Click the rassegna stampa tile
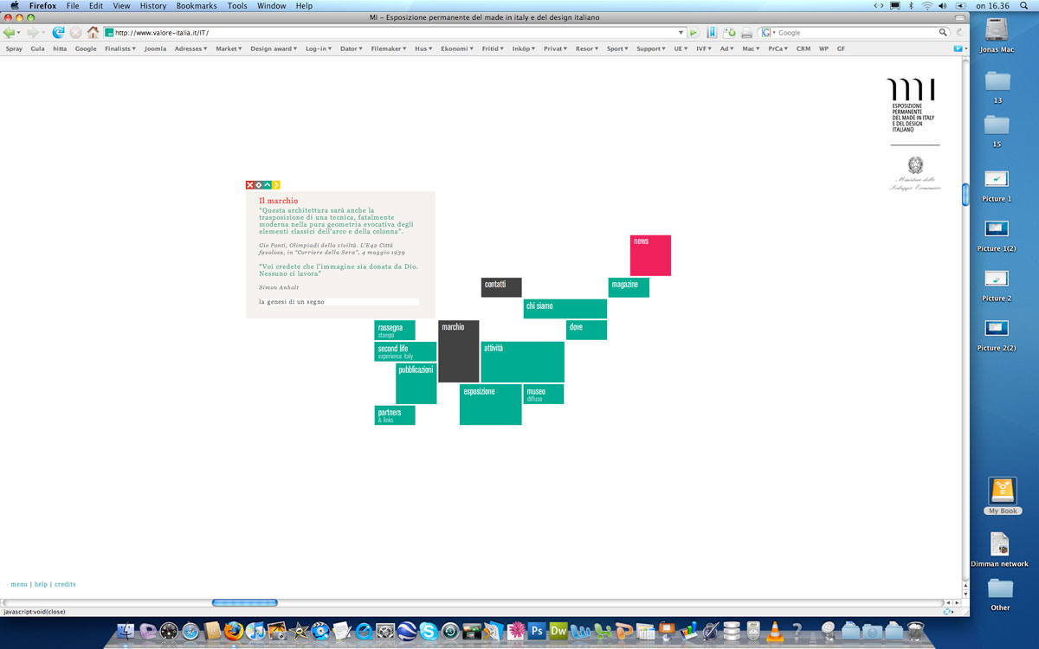The height and width of the screenshot is (649, 1039). (395, 330)
